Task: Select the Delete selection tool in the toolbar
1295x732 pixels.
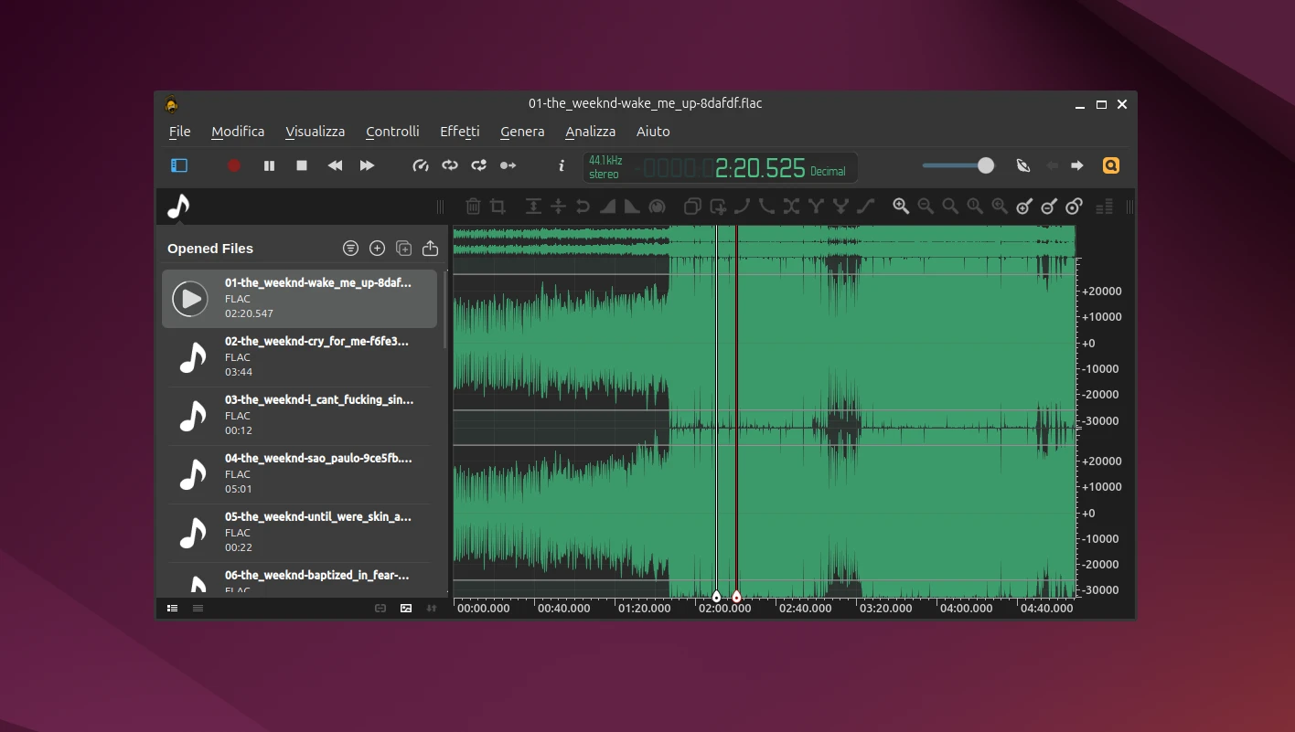Action: point(473,207)
